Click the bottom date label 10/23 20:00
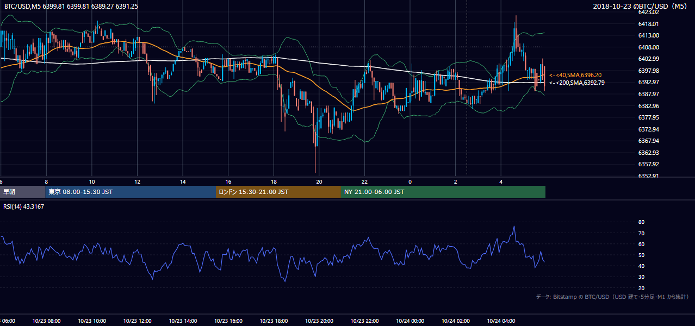Image resolution: width=695 pixels, height=326 pixels. pyautogui.click(x=319, y=321)
